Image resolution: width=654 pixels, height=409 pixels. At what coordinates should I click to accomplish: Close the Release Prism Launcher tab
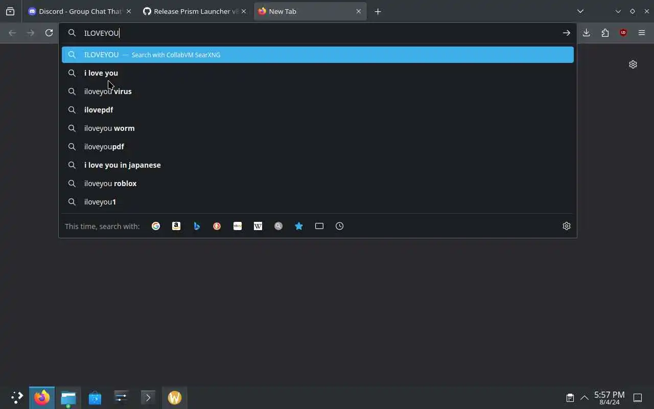click(244, 11)
